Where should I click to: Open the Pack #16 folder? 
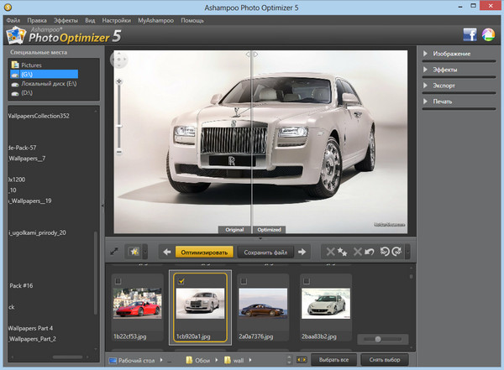click(21, 285)
